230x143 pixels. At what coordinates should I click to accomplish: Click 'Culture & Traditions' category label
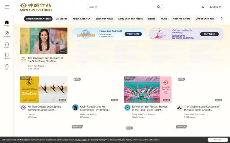point(194,114)
